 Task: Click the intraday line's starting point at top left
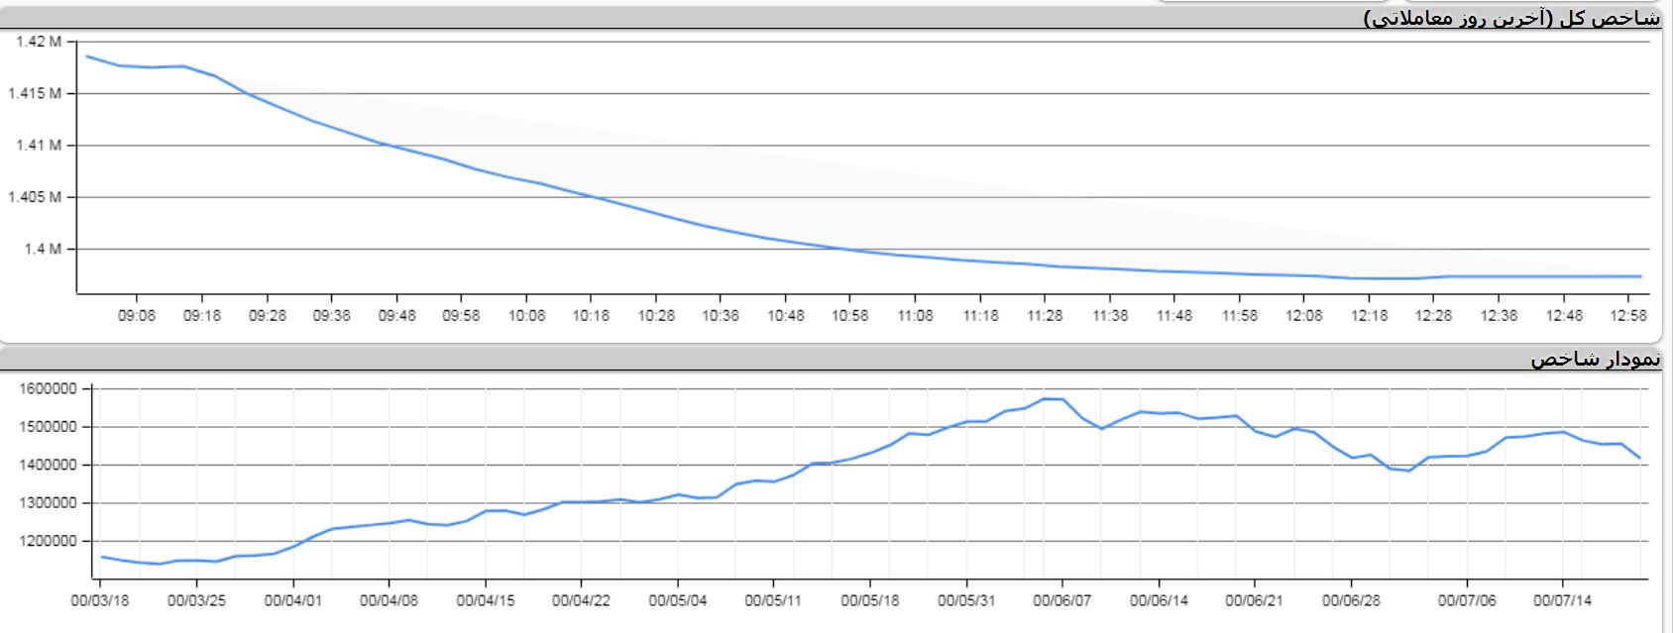[87, 56]
